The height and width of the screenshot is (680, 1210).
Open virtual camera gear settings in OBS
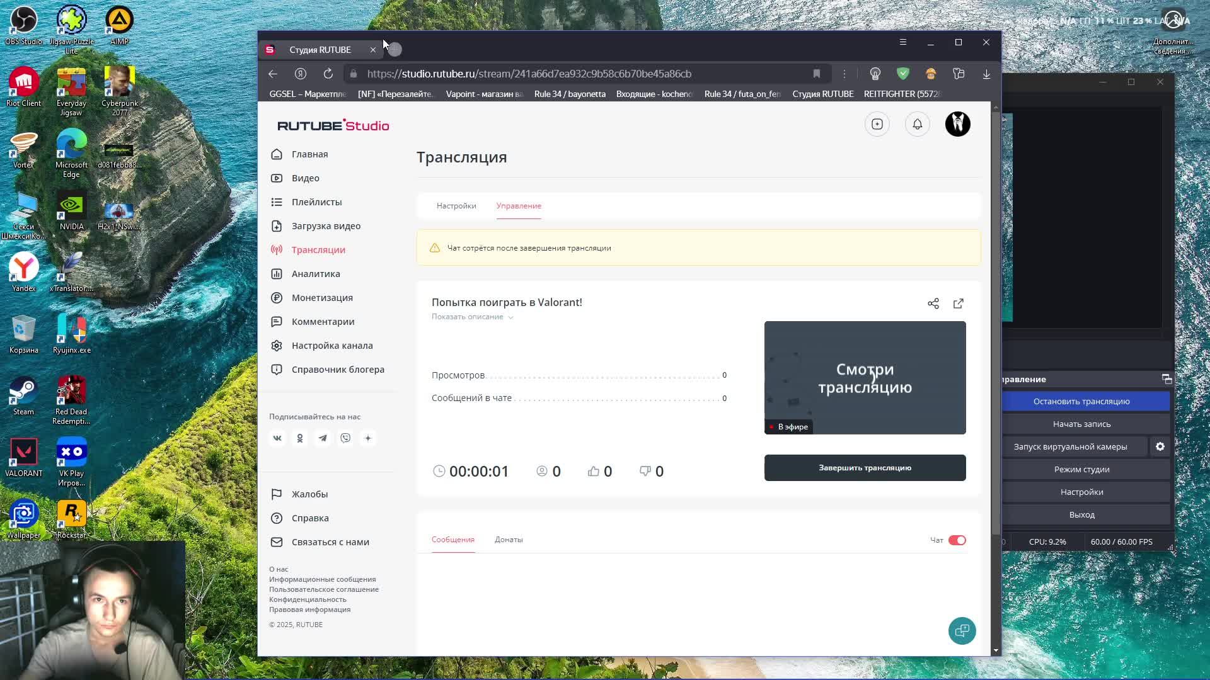(1160, 446)
